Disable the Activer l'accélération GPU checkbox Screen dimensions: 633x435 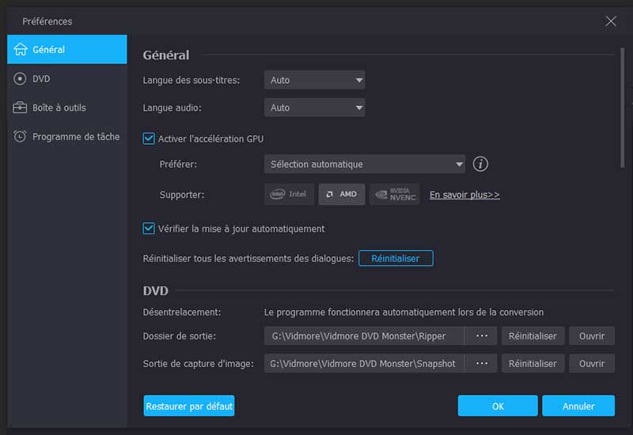tap(149, 138)
